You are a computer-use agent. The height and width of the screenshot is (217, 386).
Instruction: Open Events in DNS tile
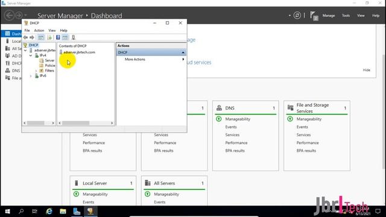[x=231, y=127]
